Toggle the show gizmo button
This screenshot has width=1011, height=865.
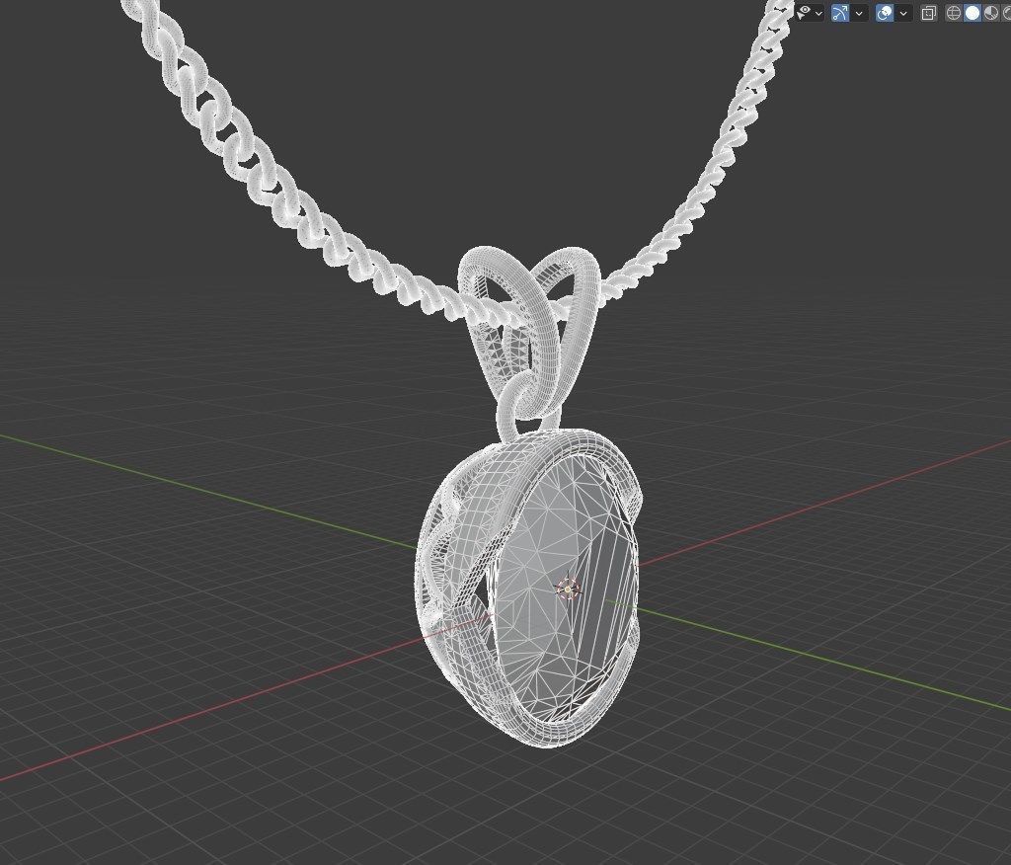840,13
